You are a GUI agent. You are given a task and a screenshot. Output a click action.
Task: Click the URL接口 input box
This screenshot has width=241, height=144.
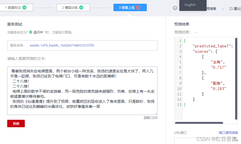(x=206, y=141)
